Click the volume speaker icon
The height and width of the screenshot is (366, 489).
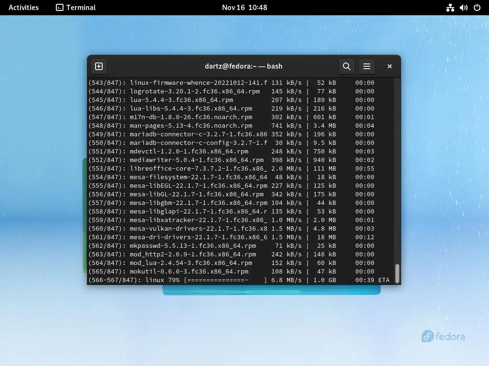point(463,8)
